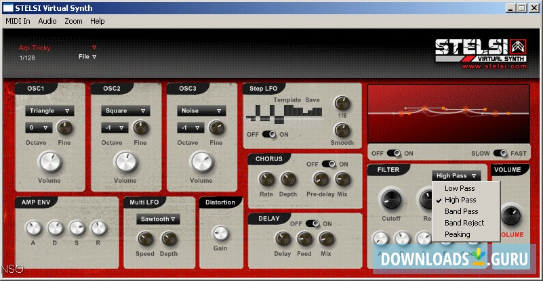
Task: Select Peaking filter type
Action: [x=466, y=234]
